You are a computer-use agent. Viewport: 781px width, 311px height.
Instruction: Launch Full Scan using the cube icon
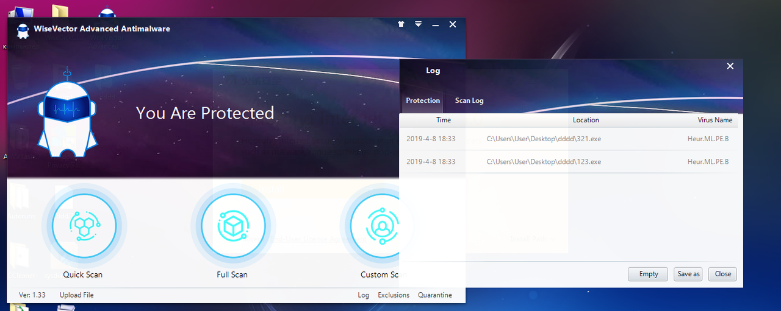[x=232, y=226]
